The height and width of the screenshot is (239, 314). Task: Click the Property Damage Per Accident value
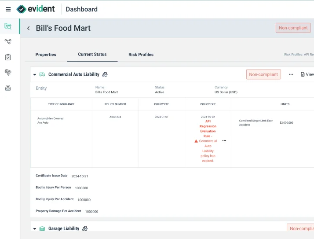tap(92, 212)
